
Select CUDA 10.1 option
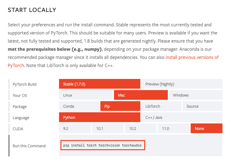108,129
